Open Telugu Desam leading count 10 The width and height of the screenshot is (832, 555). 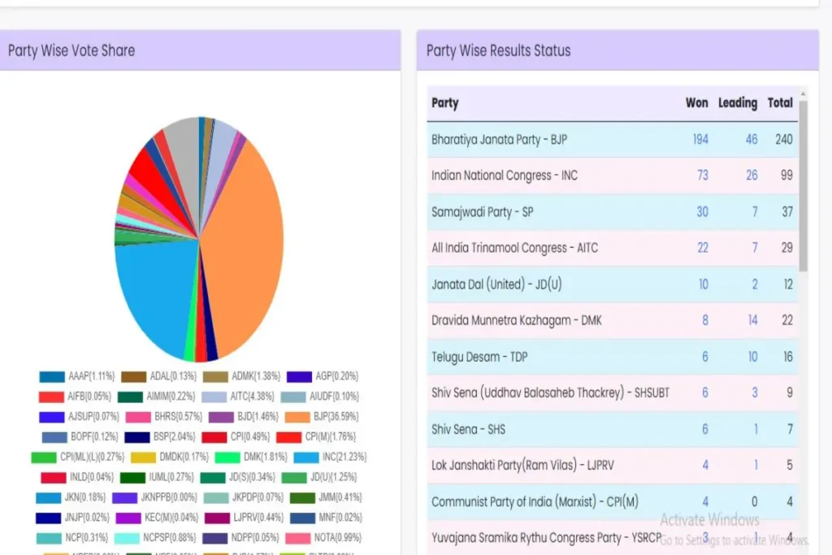753,357
